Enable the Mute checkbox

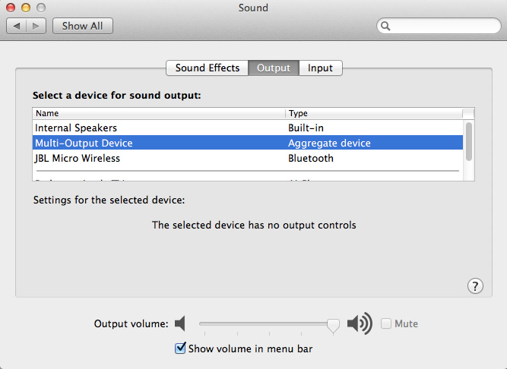(387, 323)
